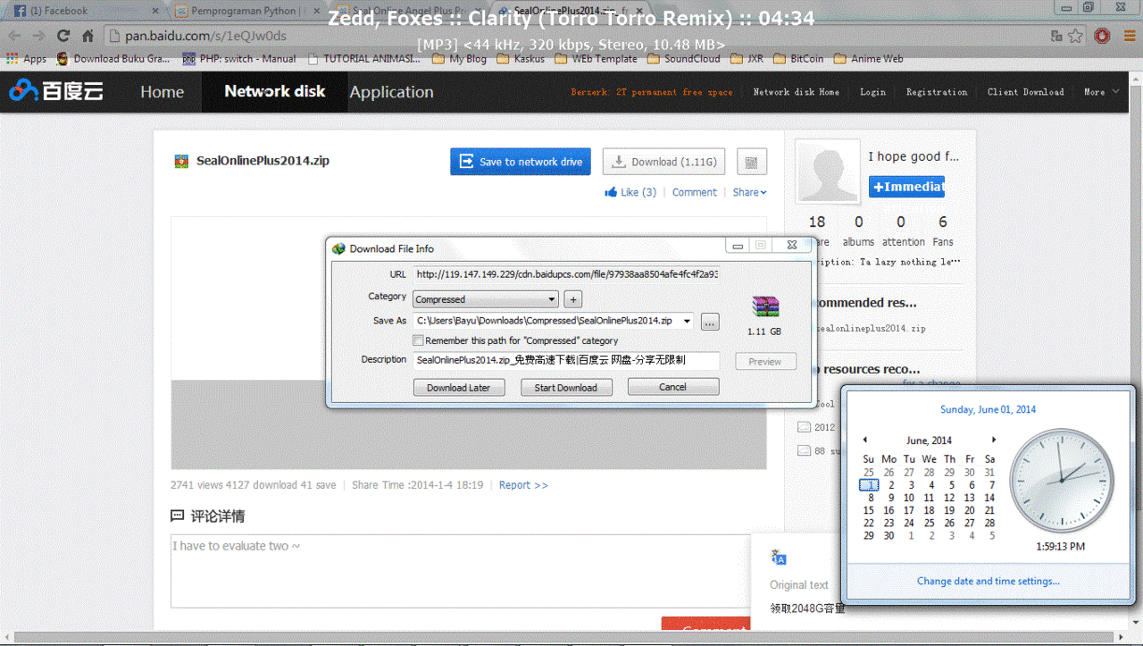
Task: Click Change date and time settings link
Action: (989, 582)
